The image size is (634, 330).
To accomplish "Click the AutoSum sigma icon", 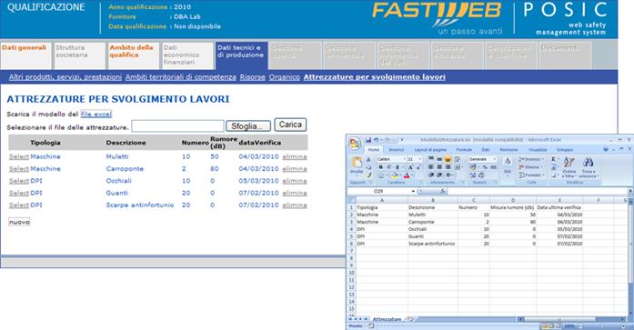I will 553,159.
